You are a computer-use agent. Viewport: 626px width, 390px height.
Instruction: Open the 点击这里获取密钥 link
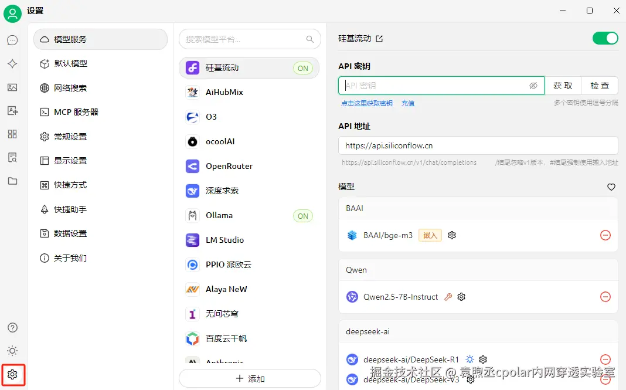click(367, 103)
